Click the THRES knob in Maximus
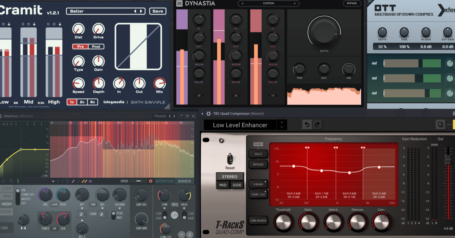This screenshot has width=455, height=238. (x=45, y=219)
